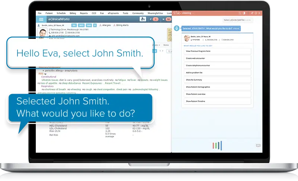Viewport: 298px width, 181px height.
Task: Open the Patient menu
Action: point(49,13)
